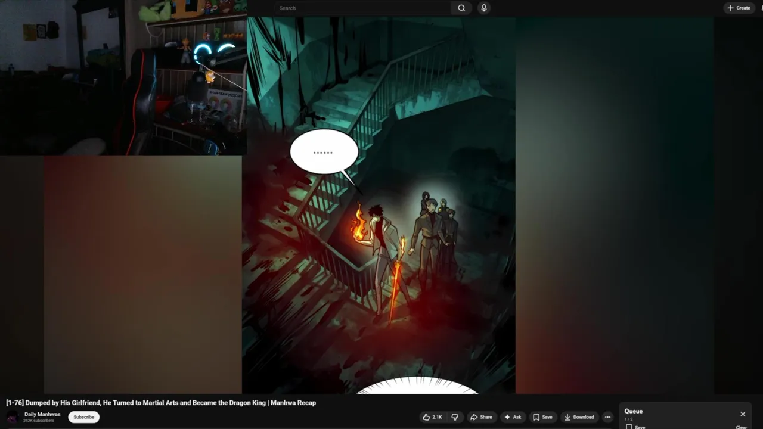Click the 242K subscribers text

tap(39, 421)
